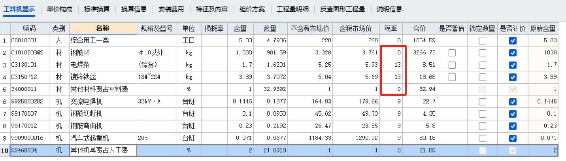Viewport: 566px width, 161px height.
Task: Toggle 是否暂估 checkbox for 钢筋18
Action: (452, 53)
